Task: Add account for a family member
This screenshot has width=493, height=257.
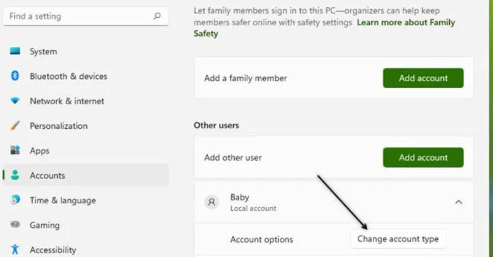Action: [423, 78]
